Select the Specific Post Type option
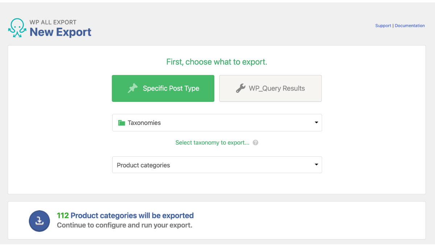Screen dimensions: 435x246 coord(163,88)
